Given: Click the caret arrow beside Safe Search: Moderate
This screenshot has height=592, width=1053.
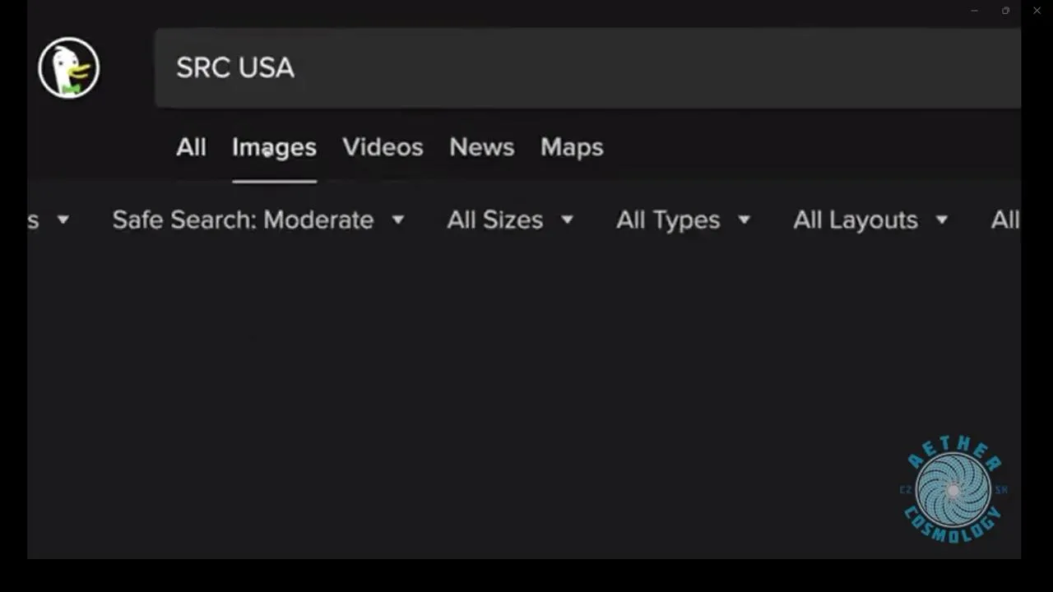Looking at the screenshot, I should click(398, 220).
